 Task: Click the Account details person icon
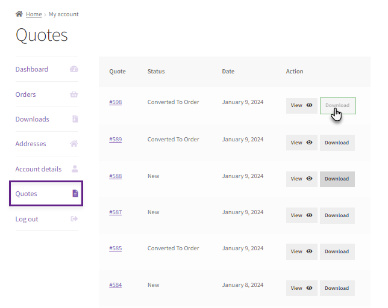(x=75, y=169)
